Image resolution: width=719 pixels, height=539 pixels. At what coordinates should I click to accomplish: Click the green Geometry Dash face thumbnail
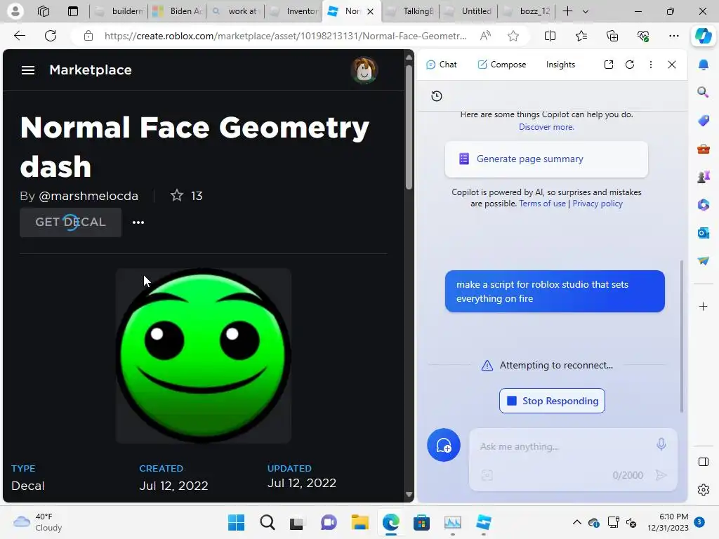coord(203,356)
